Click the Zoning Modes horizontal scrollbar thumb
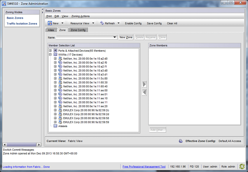Viewport: 248px width, 172px height. pyautogui.click(x=22, y=145)
